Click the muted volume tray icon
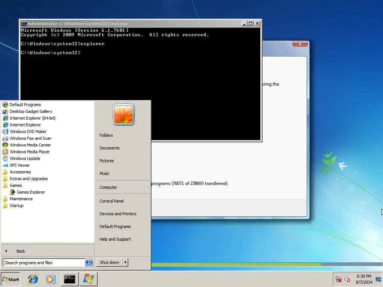 347,279
